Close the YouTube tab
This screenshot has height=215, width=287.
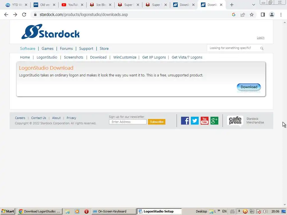(x=82, y=5)
